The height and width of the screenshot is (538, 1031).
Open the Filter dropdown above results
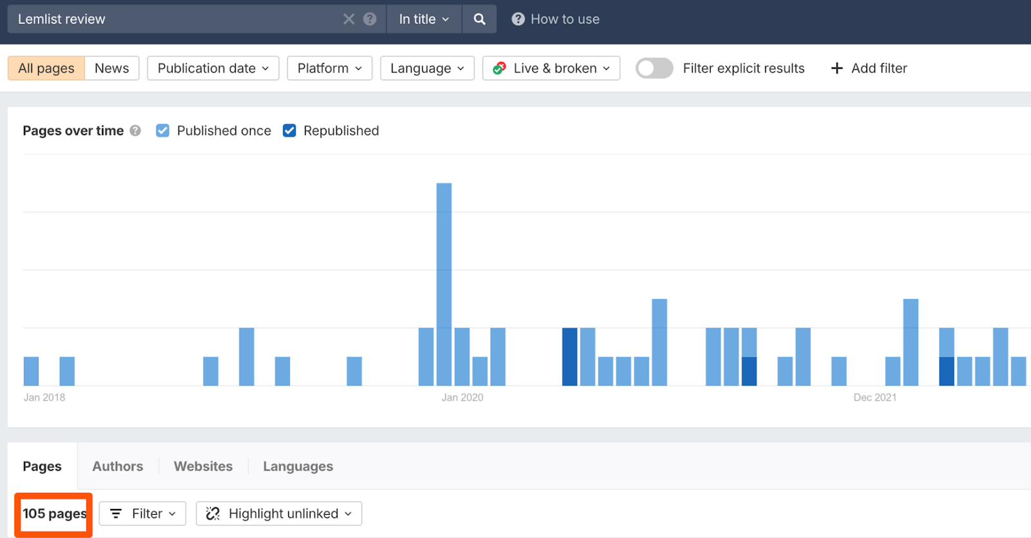click(x=142, y=514)
